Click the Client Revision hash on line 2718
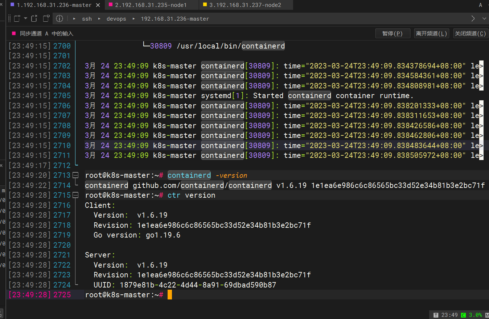The width and height of the screenshot is (489, 319). point(224,225)
